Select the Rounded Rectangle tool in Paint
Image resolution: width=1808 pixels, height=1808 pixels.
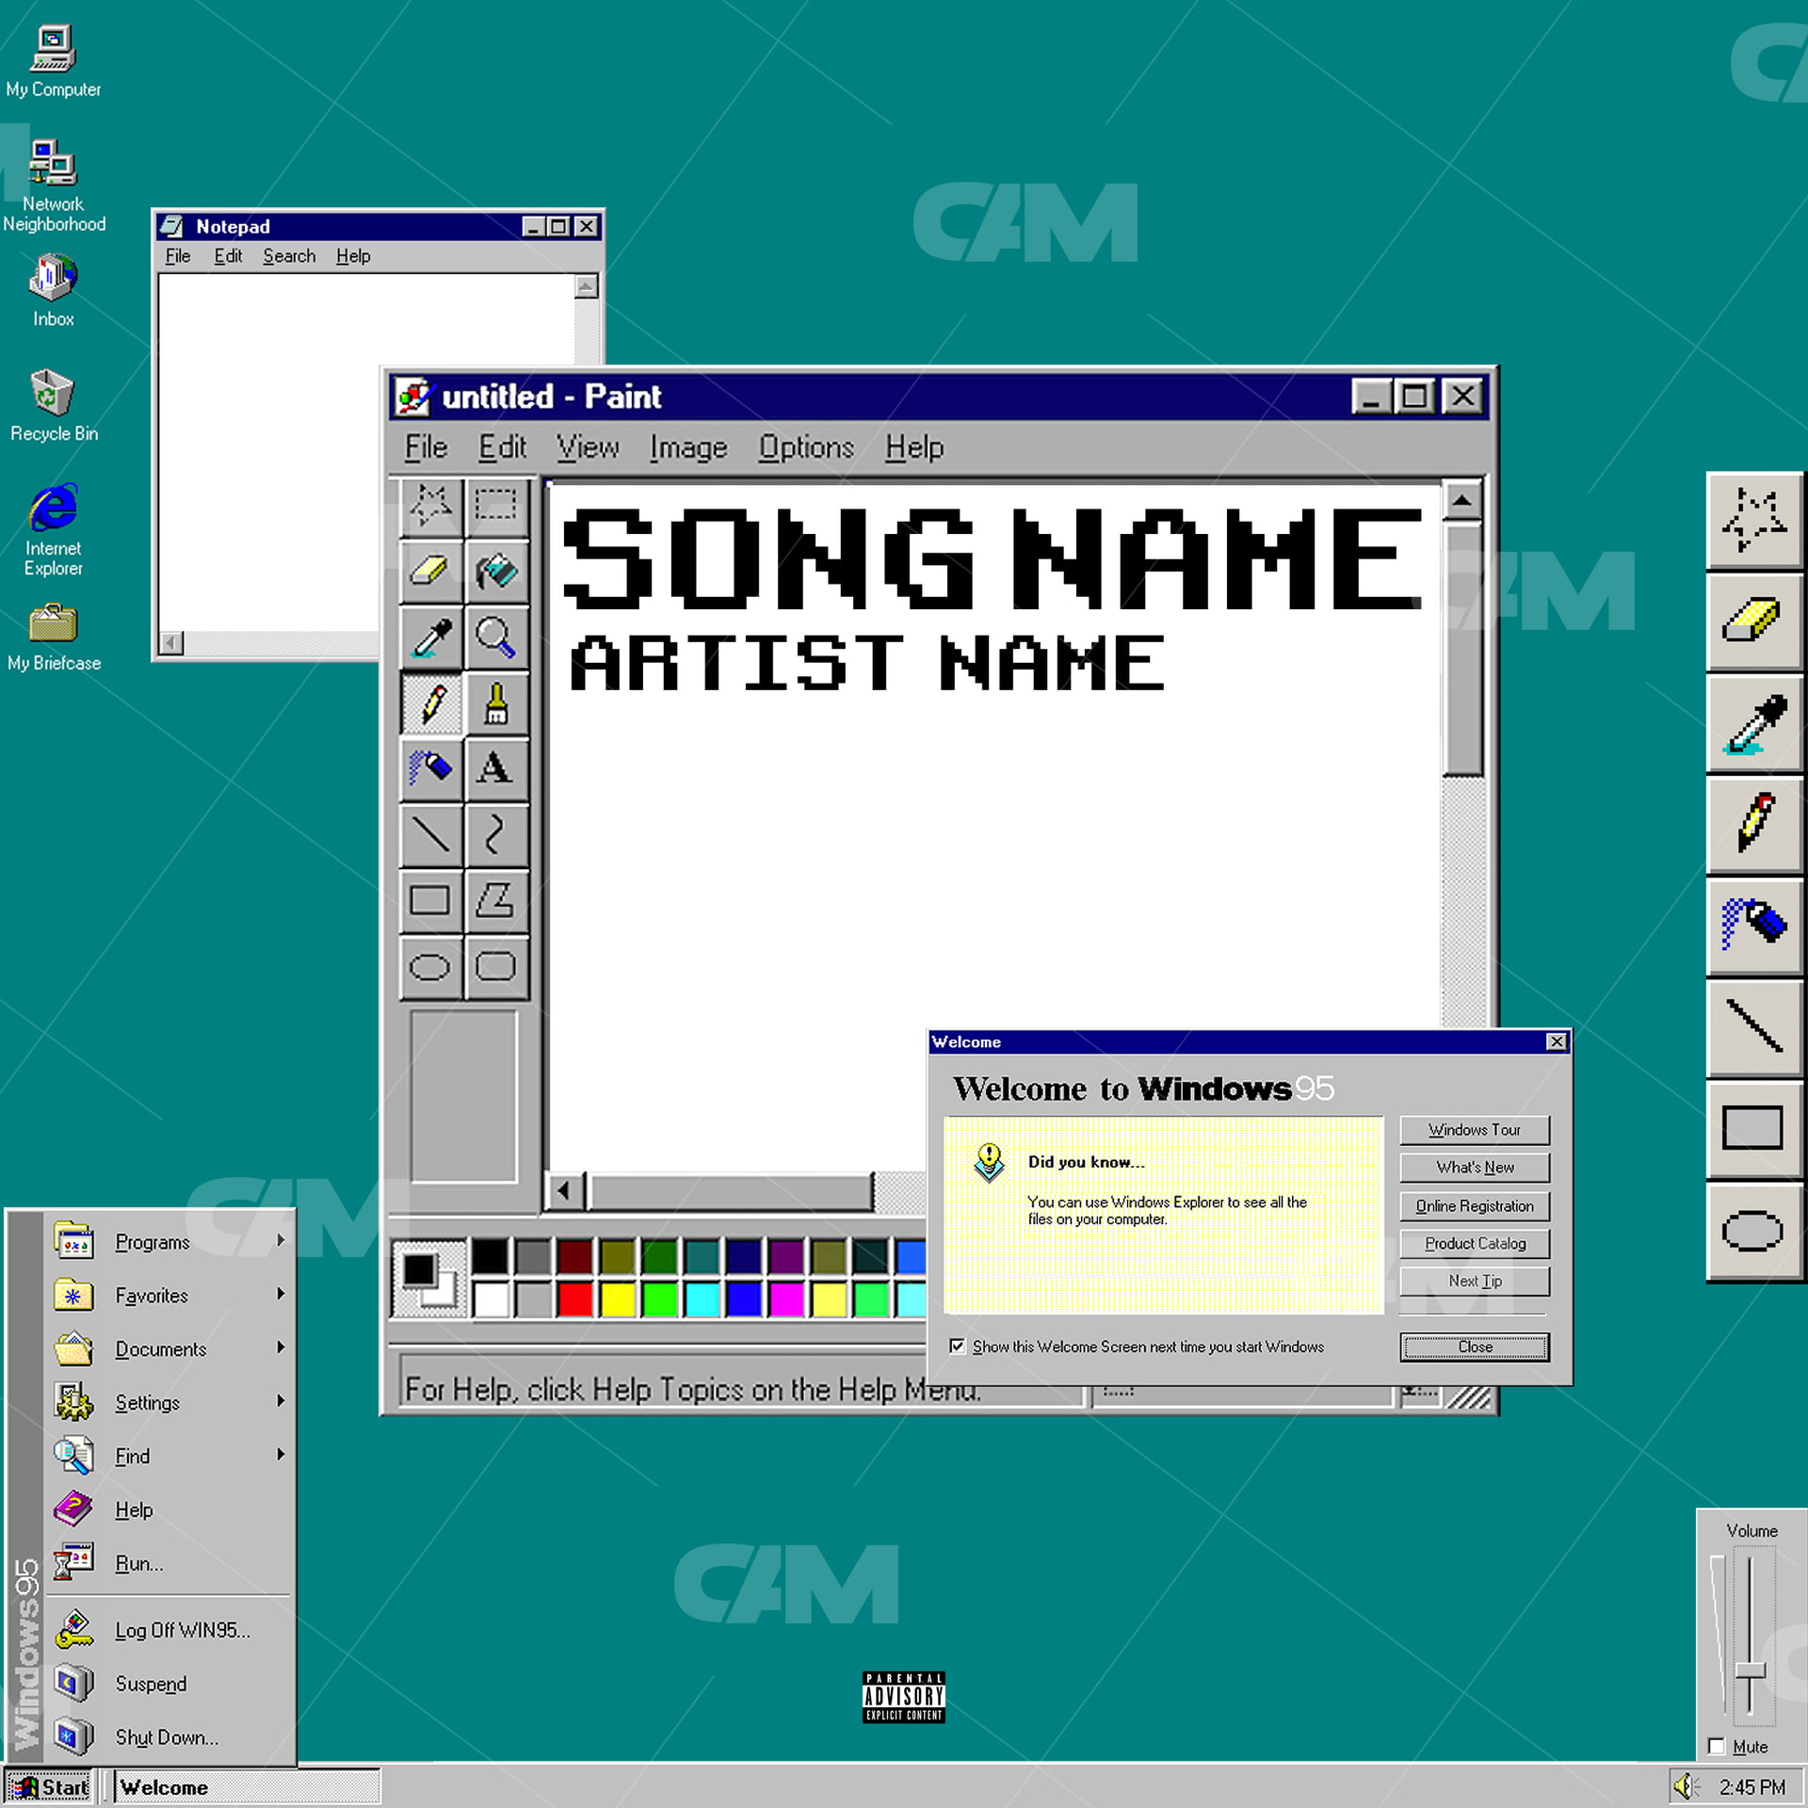(495, 966)
